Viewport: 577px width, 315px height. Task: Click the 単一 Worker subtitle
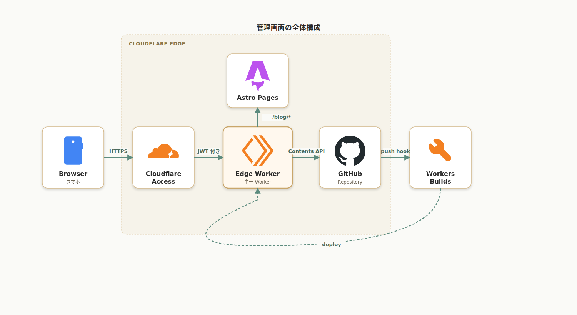pos(258,182)
